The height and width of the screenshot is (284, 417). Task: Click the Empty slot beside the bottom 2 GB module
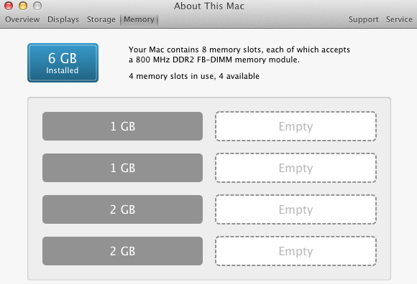[x=295, y=251]
